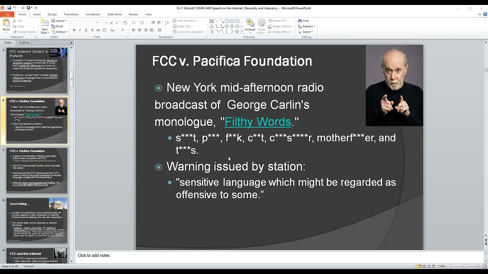Click Fit slide to current window icon
Image resolution: width=488 pixels, height=274 pixels.
(x=484, y=266)
